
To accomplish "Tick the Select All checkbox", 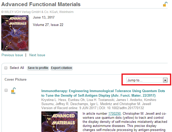I will pos(6,68).
